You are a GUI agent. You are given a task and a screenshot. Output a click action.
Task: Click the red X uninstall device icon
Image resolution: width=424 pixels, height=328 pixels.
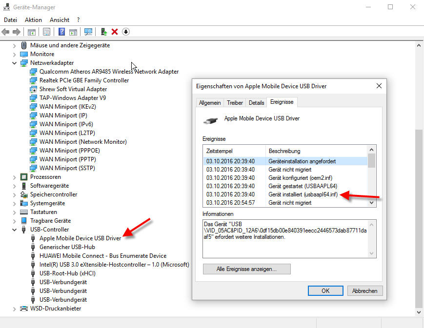[115, 32]
